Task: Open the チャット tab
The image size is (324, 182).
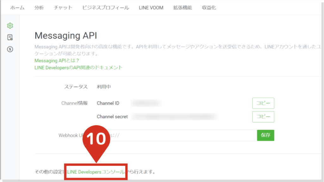Action: pyautogui.click(x=63, y=8)
